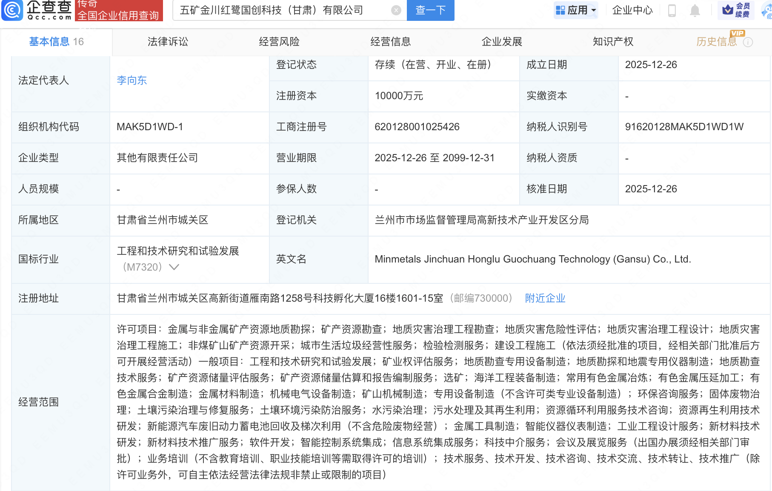The height and width of the screenshot is (491, 772).
Task: Click the 附近企业 link
Action: 545,298
